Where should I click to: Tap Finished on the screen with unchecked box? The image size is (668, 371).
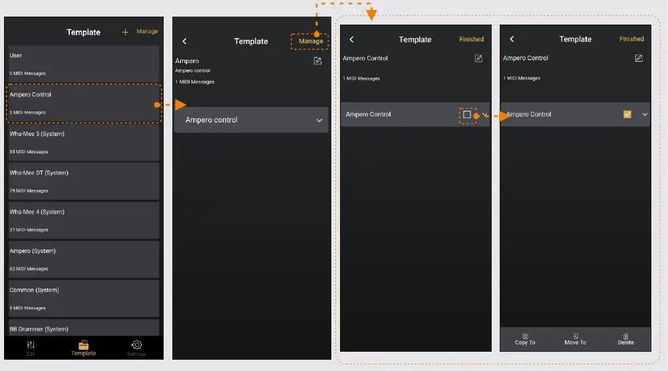click(471, 39)
